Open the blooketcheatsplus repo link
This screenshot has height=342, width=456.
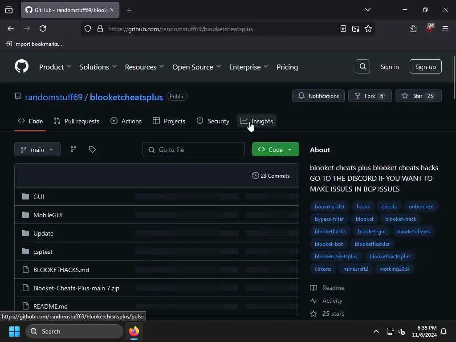point(126,97)
